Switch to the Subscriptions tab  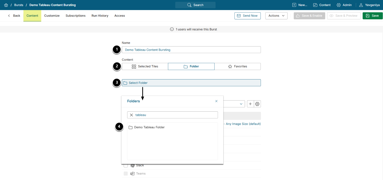[x=76, y=16]
